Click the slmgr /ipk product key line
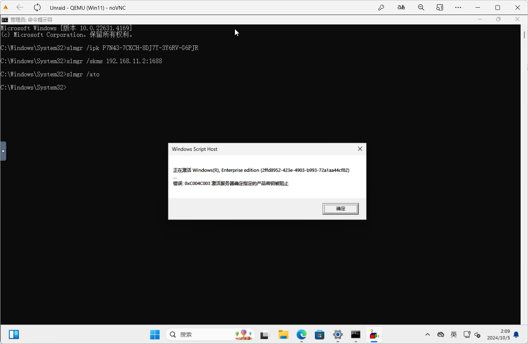 coord(99,48)
